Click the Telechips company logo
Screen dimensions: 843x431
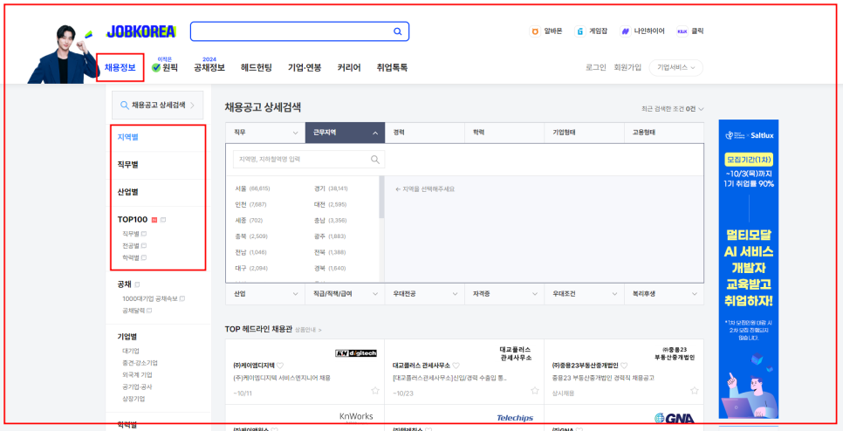(x=515, y=418)
